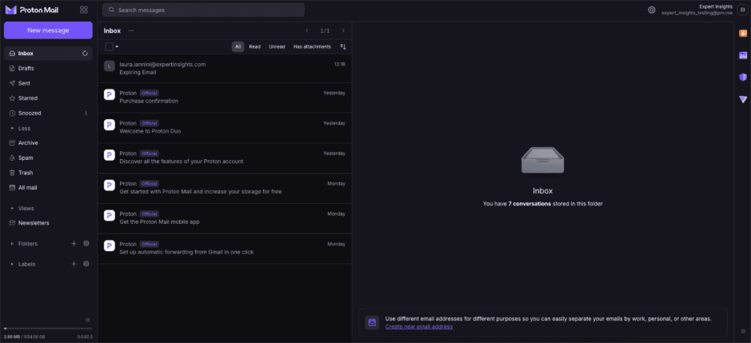Open the Inbox folder in sidebar
The height and width of the screenshot is (343, 751).
tap(48, 54)
